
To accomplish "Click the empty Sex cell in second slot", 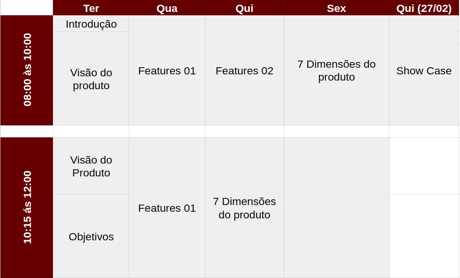I will (x=337, y=207).
